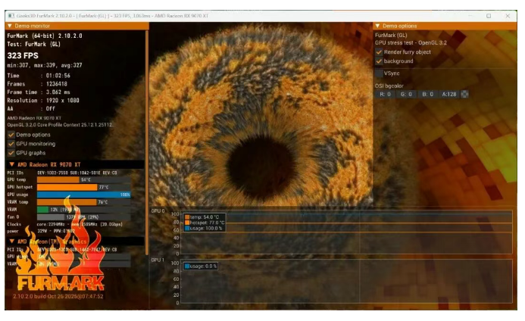The height and width of the screenshot is (321, 525).
Task: Disable the GPU monitoring checkbox
Action: [11, 143]
